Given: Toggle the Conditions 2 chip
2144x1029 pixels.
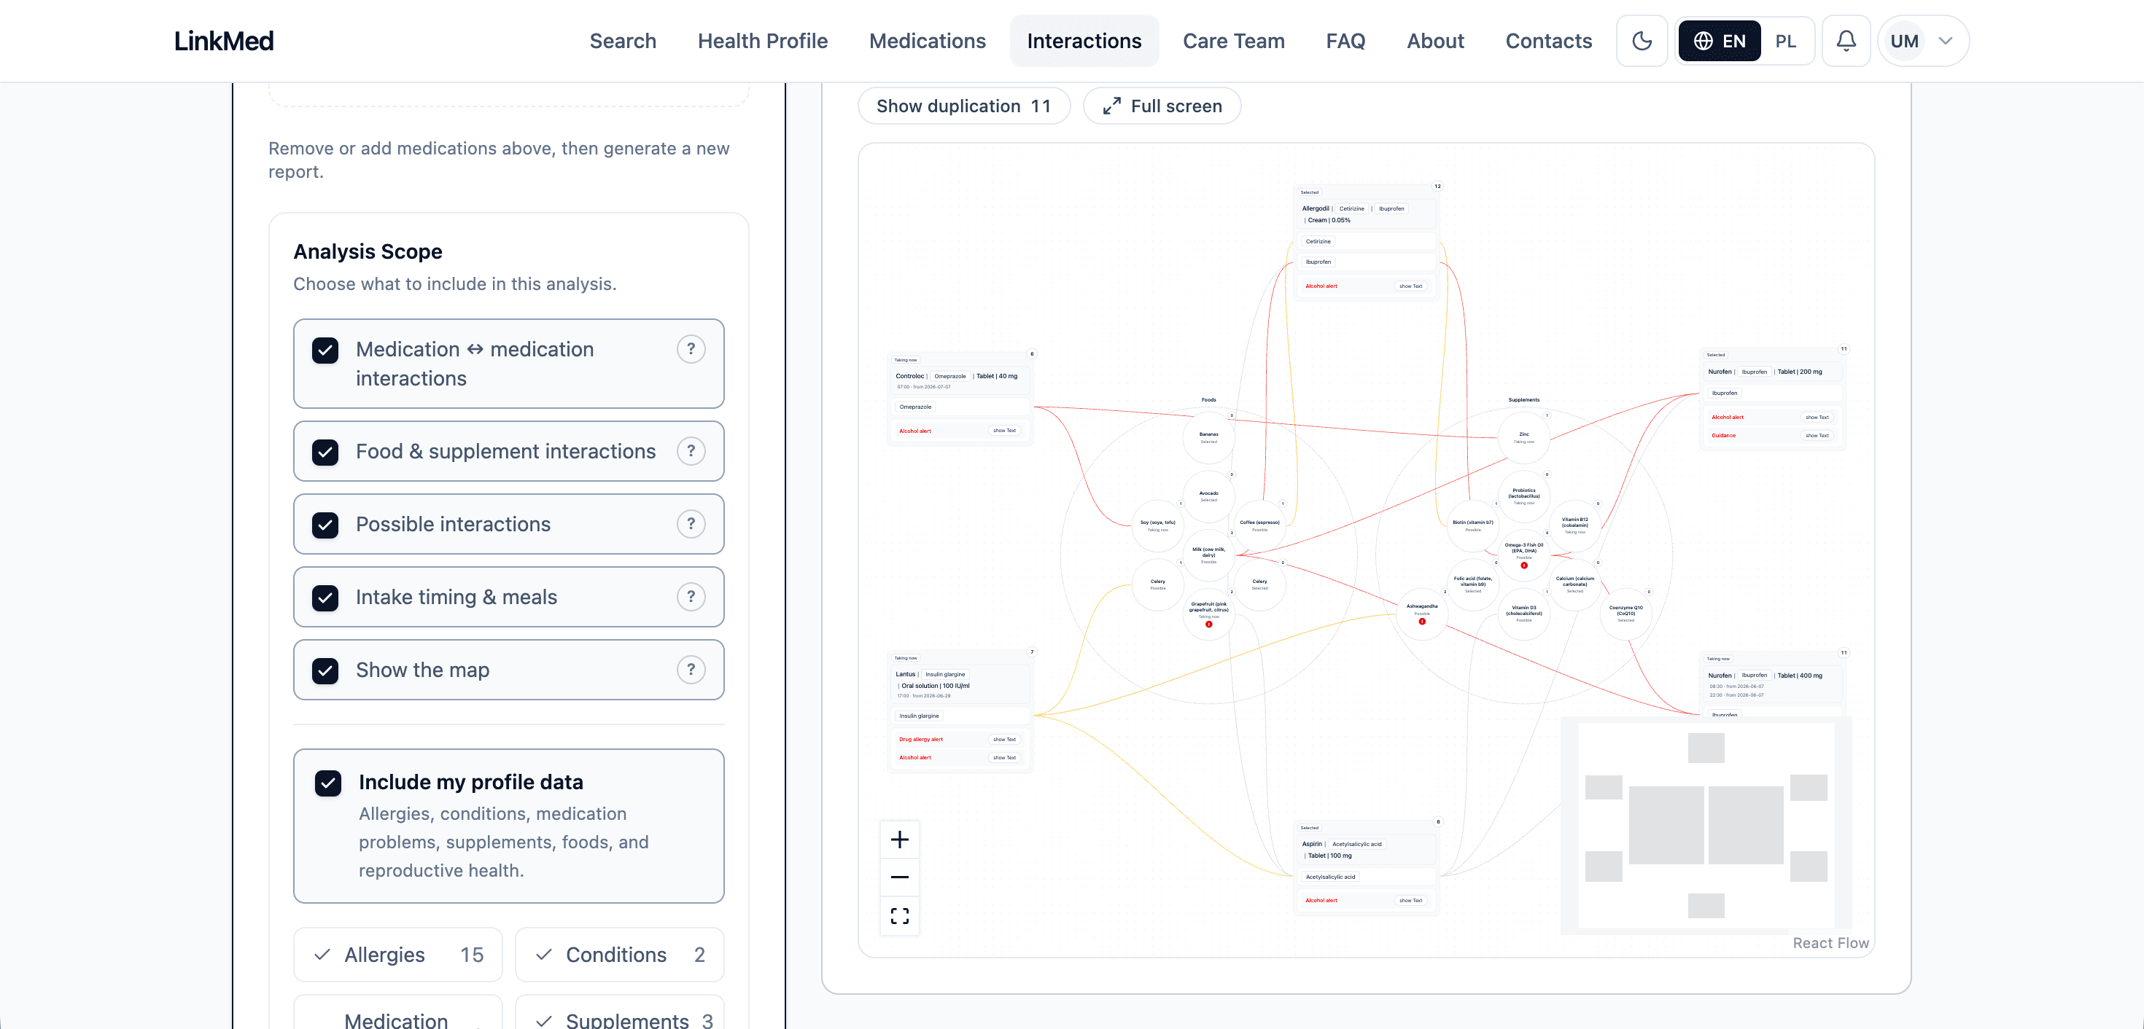Looking at the screenshot, I should 619,954.
